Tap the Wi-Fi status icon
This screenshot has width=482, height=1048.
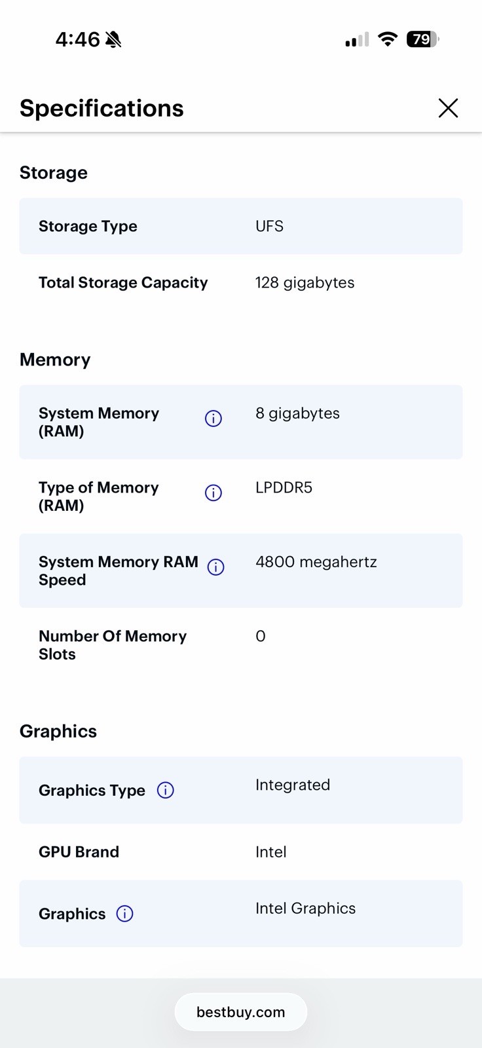[x=388, y=39]
